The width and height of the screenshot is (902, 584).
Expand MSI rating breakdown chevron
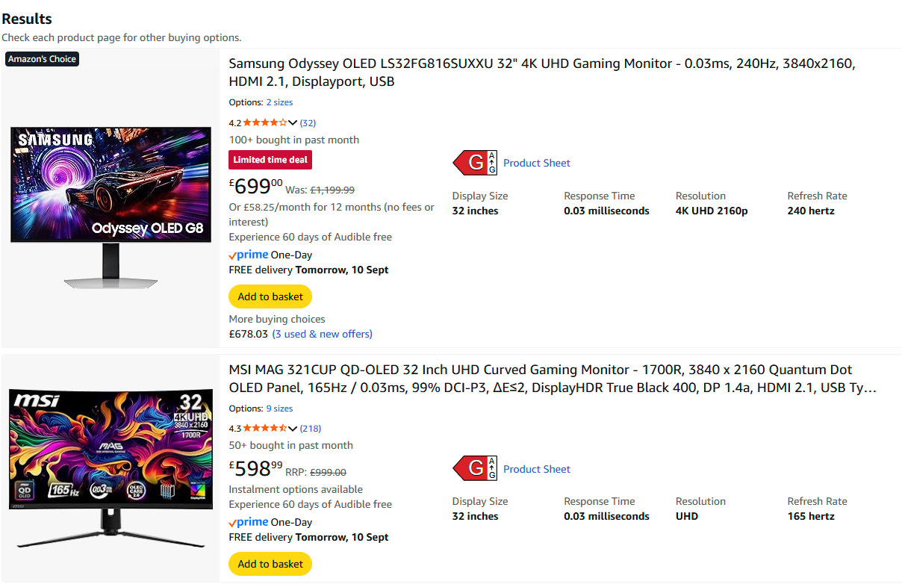pyautogui.click(x=293, y=429)
